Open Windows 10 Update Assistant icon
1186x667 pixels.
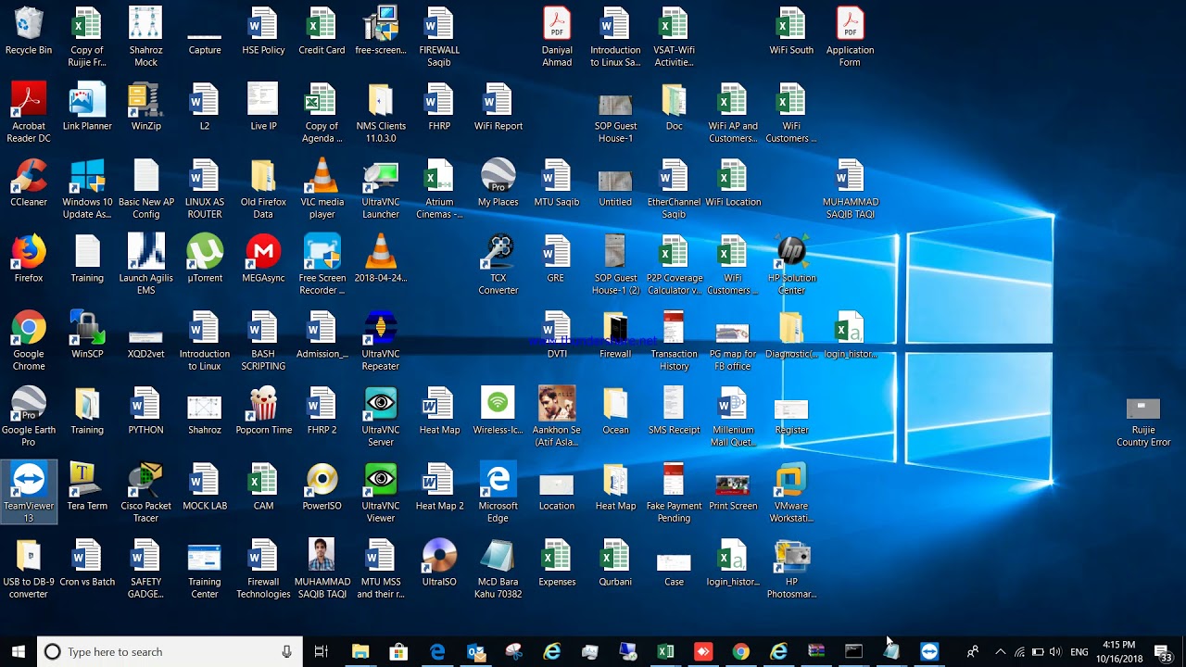coord(87,189)
